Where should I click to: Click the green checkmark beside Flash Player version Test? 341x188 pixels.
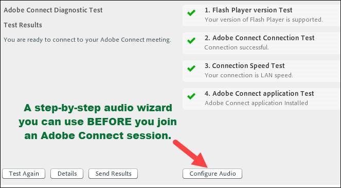[191, 13]
